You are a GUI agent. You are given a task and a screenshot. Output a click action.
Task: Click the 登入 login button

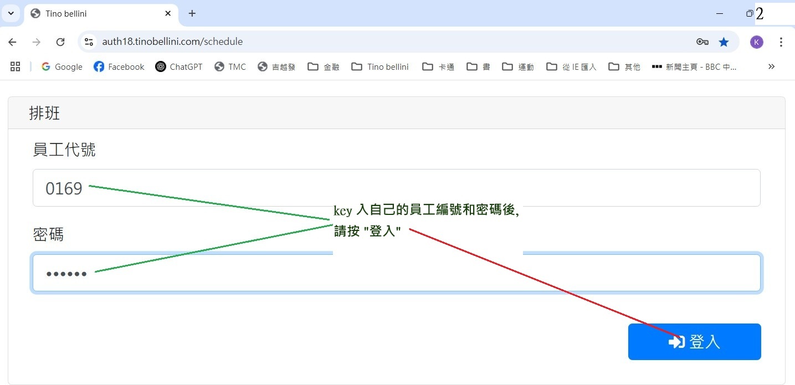(694, 342)
